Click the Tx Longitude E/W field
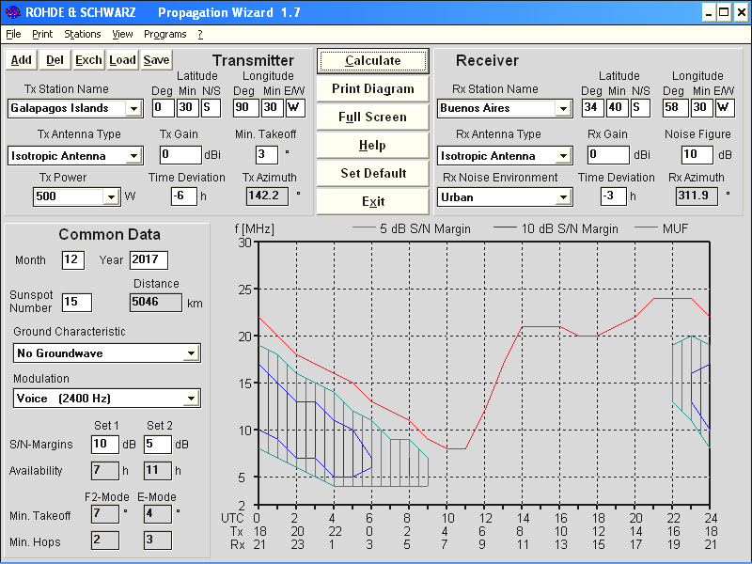This screenshot has height=564, width=752. (x=295, y=108)
